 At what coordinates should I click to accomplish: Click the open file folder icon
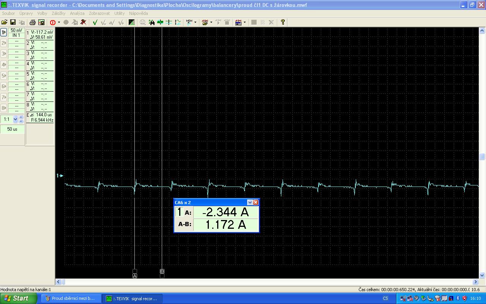(5, 22)
